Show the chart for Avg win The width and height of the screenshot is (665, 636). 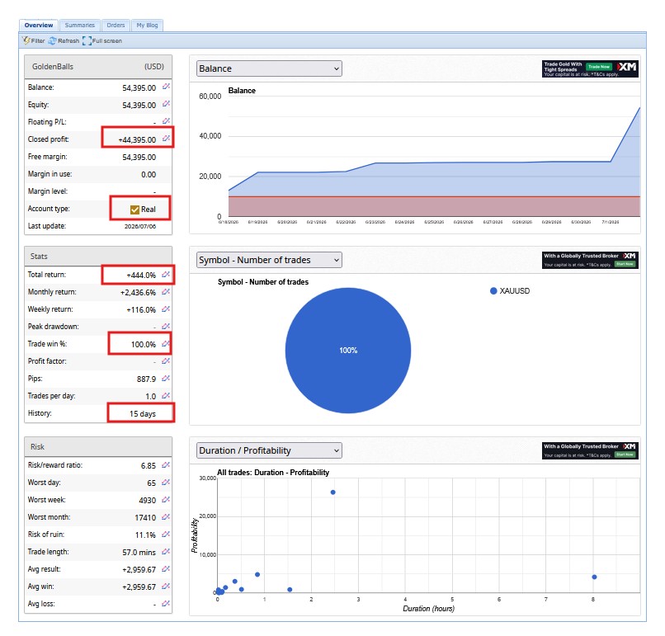point(166,586)
